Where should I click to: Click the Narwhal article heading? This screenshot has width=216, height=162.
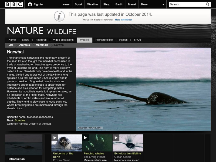(15, 52)
